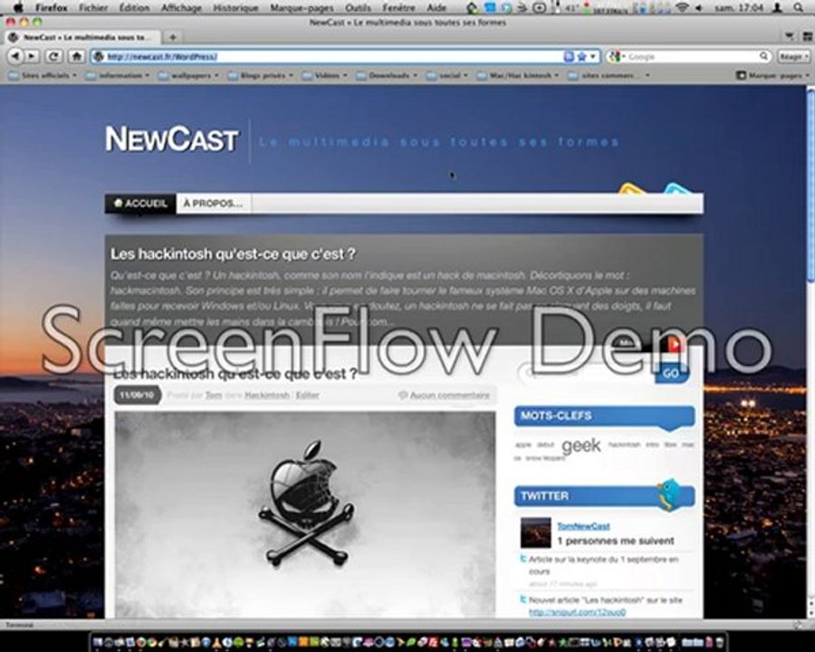Open the snipurl link in the tweet

577,612
